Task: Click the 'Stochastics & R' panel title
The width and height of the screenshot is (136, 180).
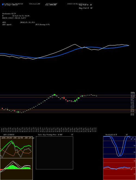Action: point(111,135)
